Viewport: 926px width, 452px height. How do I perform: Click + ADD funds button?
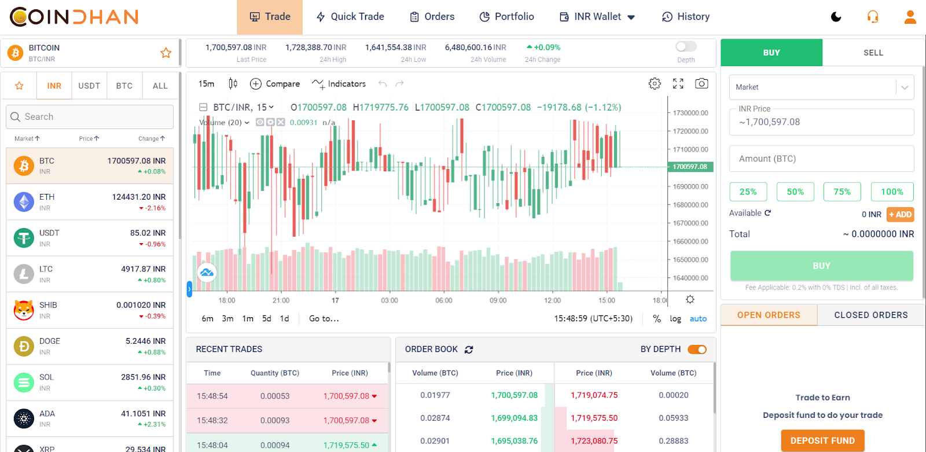(x=901, y=215)
